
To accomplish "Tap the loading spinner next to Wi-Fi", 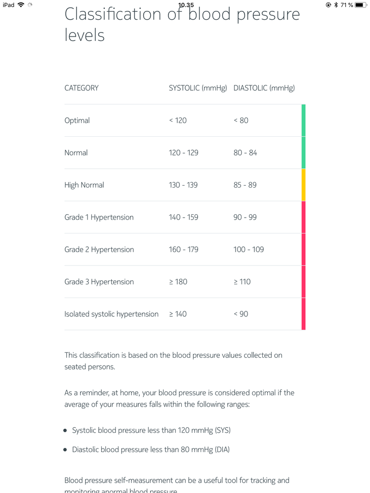I will click(x=30, y=5).
